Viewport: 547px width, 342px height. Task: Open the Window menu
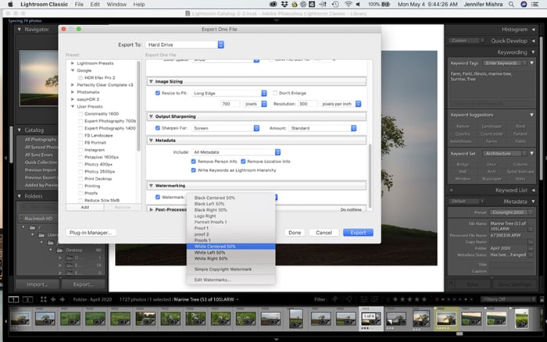[116, 4]
